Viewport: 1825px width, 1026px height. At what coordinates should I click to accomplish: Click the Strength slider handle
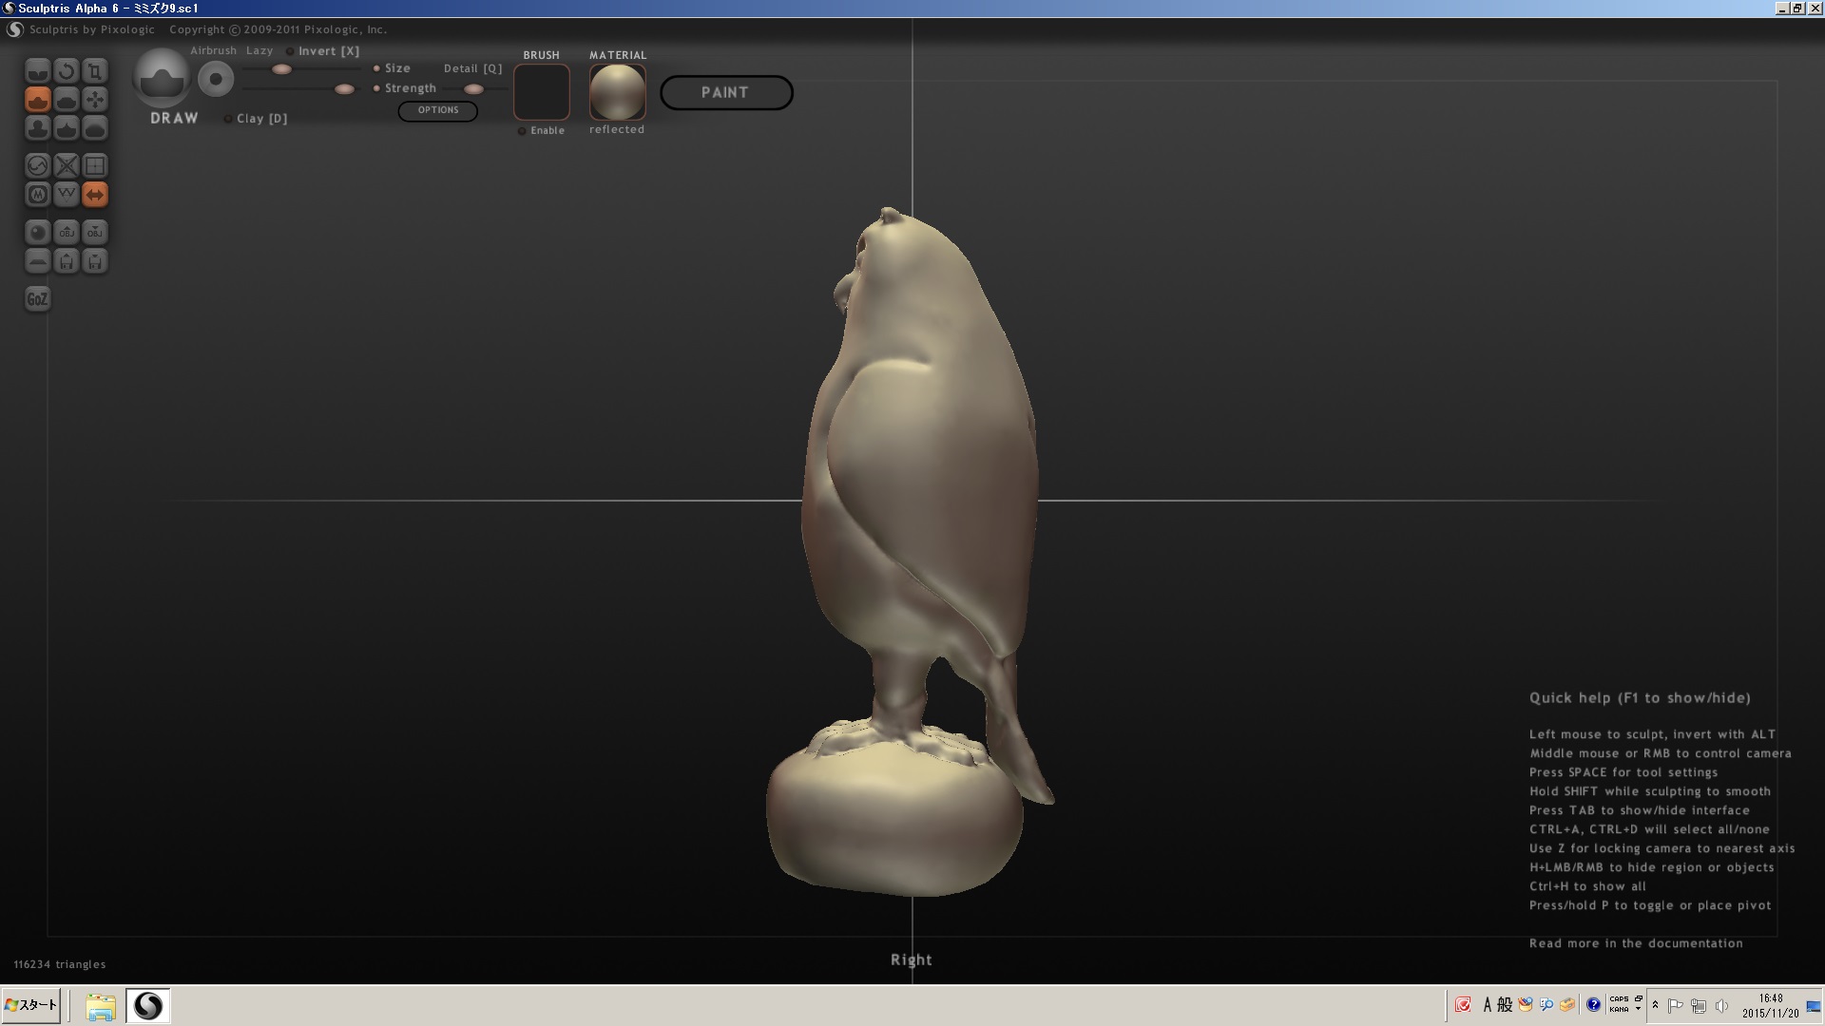pyautogui.click(x=344, y=89)
